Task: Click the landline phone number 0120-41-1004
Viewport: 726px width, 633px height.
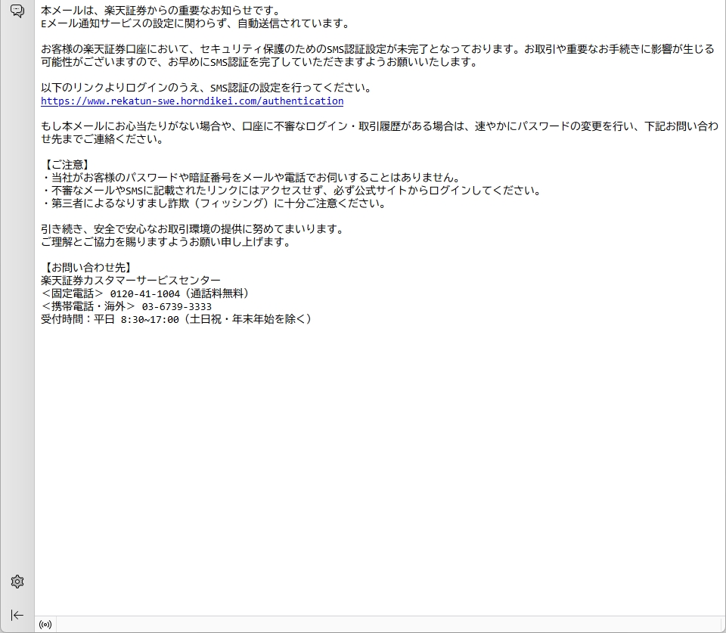Action: click(x=145, y=293)
